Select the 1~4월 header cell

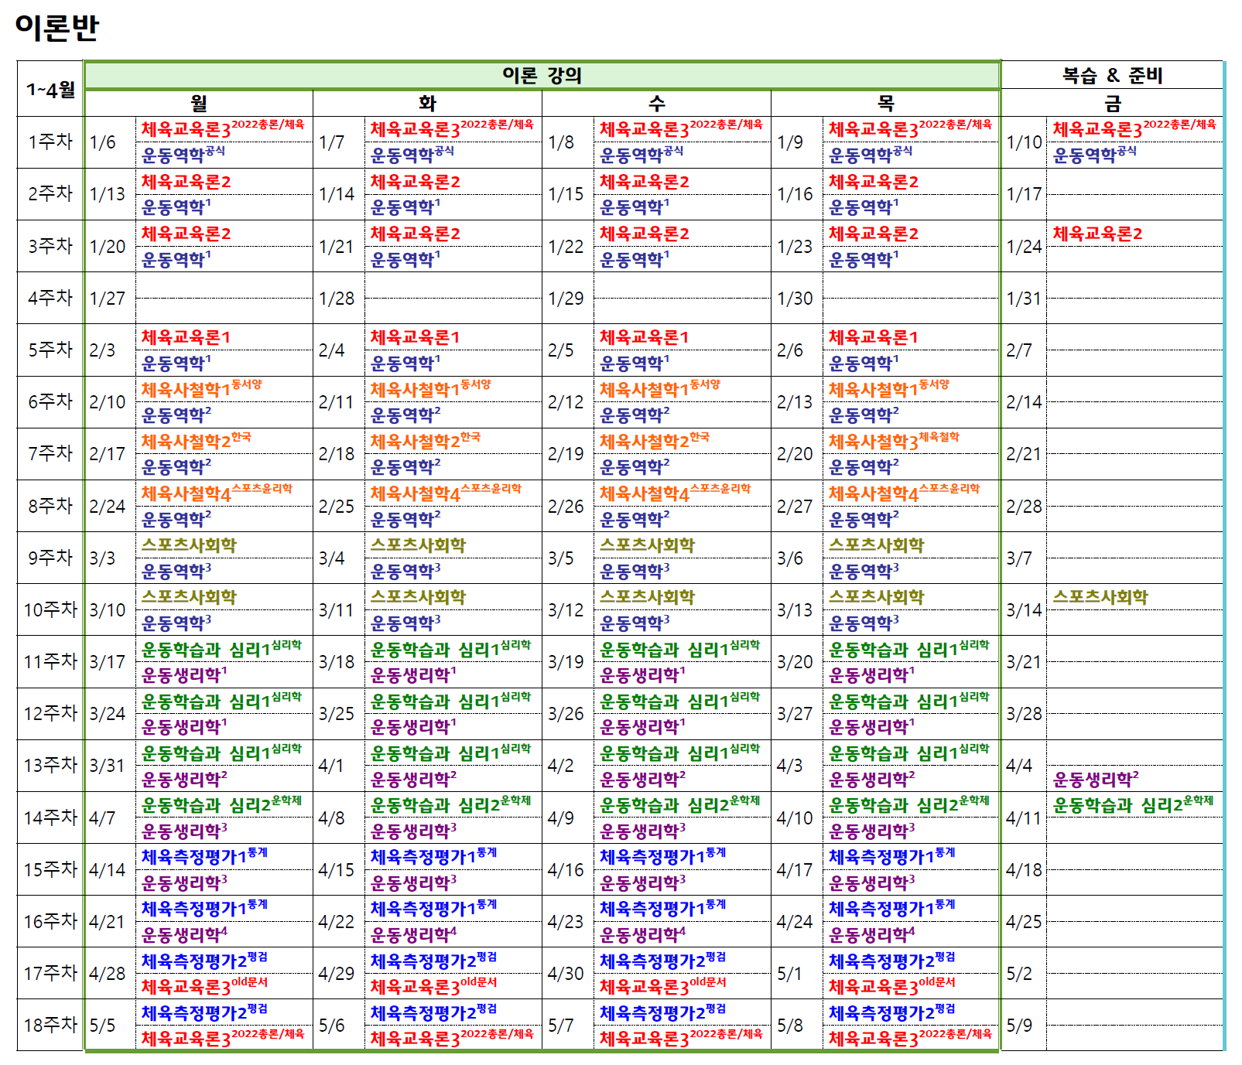pyautogui.click(x=50, y=89)
